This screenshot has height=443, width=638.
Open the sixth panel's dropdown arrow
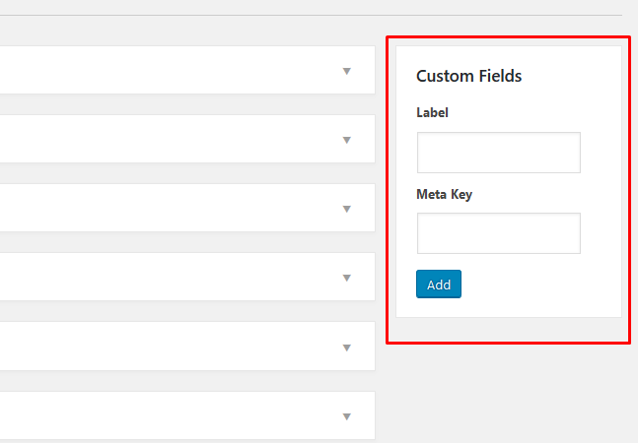347,416
